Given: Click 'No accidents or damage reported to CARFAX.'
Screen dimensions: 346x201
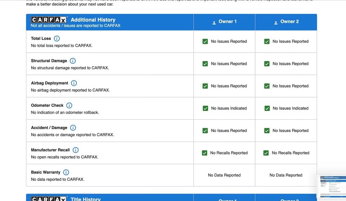Looking at the screenshot, I should pyautogui.click(x=72, y=135).
